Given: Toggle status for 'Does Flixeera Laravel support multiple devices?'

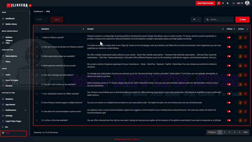Looking at the screenshot, I should point(229,103).
